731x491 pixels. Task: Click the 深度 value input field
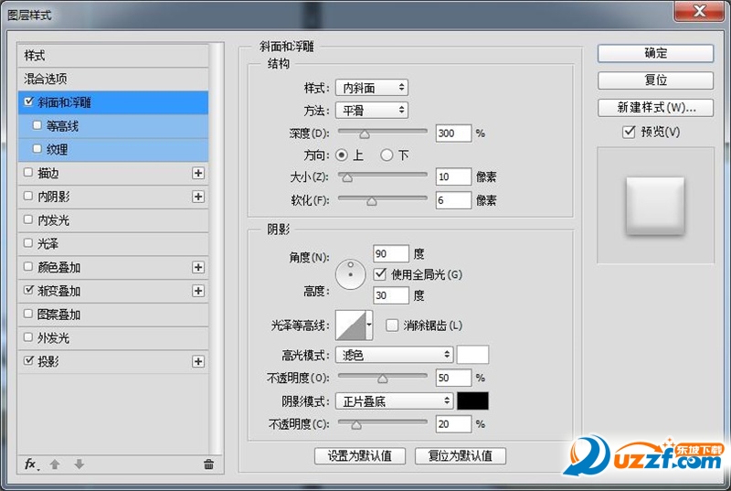453,133
